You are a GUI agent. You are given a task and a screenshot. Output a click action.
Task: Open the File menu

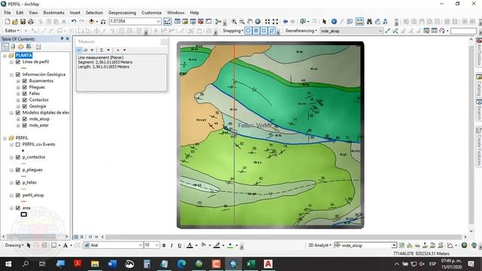8,13
